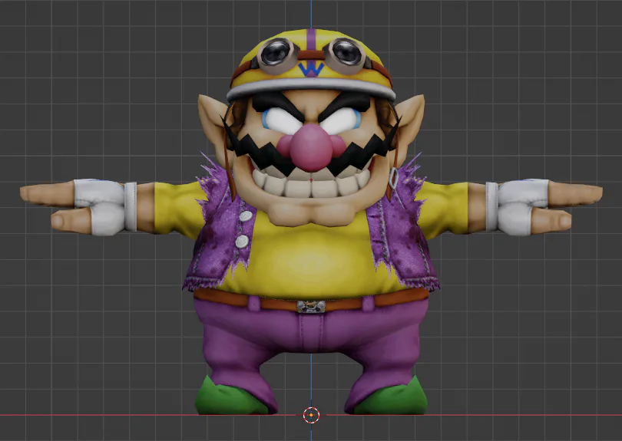Click the 3D cursor at the origin
Screen dimensions: 622x441
pos(312,415)
